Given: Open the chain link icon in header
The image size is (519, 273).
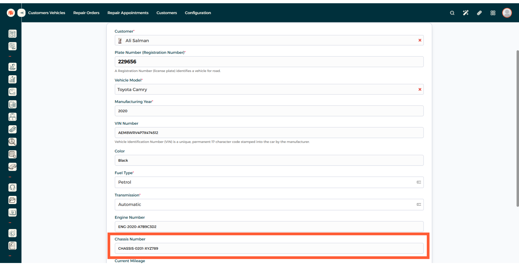Looking at the screenshot, I should pyautogui.click(x=479, y=13).
